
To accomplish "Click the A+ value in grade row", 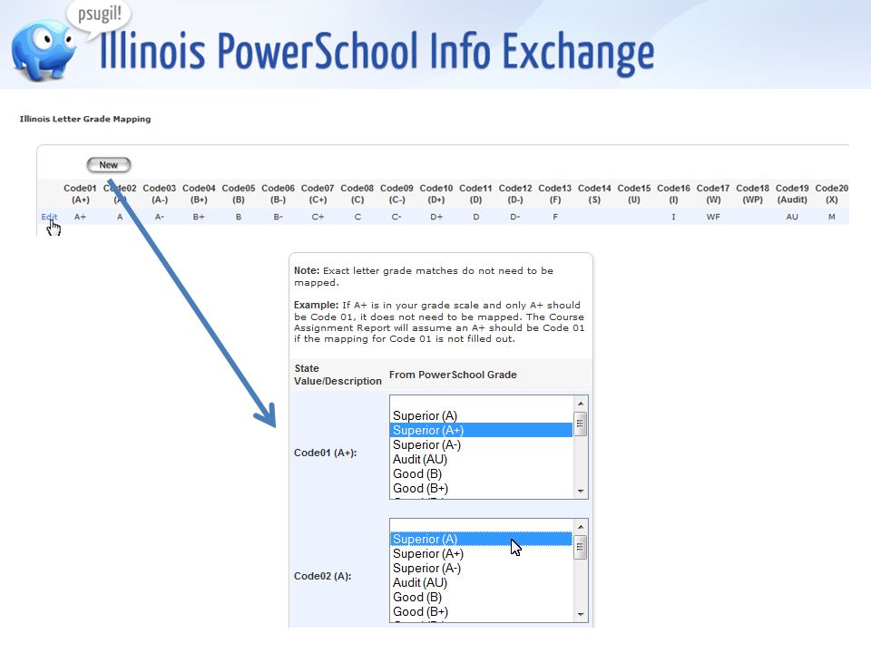I will [x=80, y=217].
